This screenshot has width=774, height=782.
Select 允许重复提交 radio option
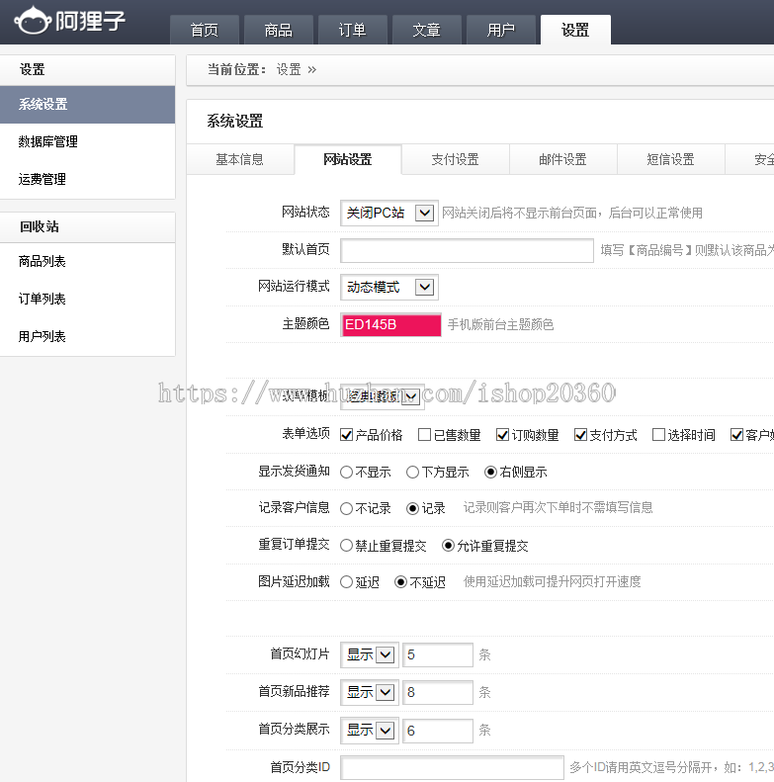point(449,546)
